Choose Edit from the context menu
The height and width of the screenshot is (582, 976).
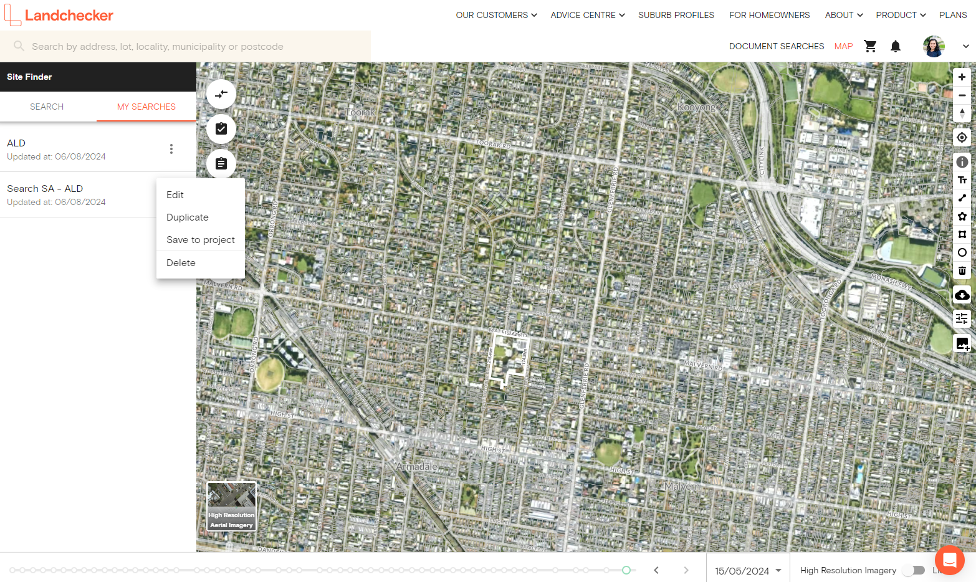(x=201, y=195)
